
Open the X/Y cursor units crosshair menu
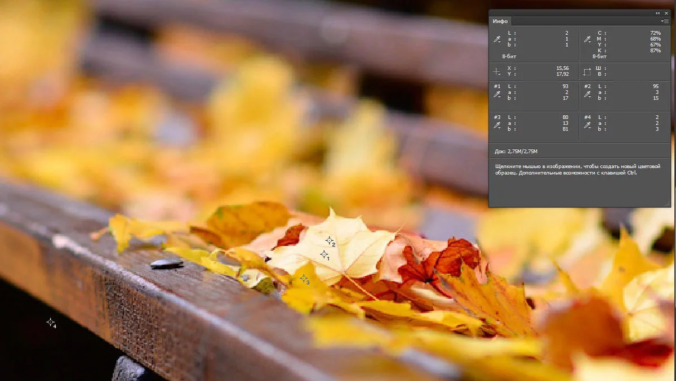coord(497,71)
